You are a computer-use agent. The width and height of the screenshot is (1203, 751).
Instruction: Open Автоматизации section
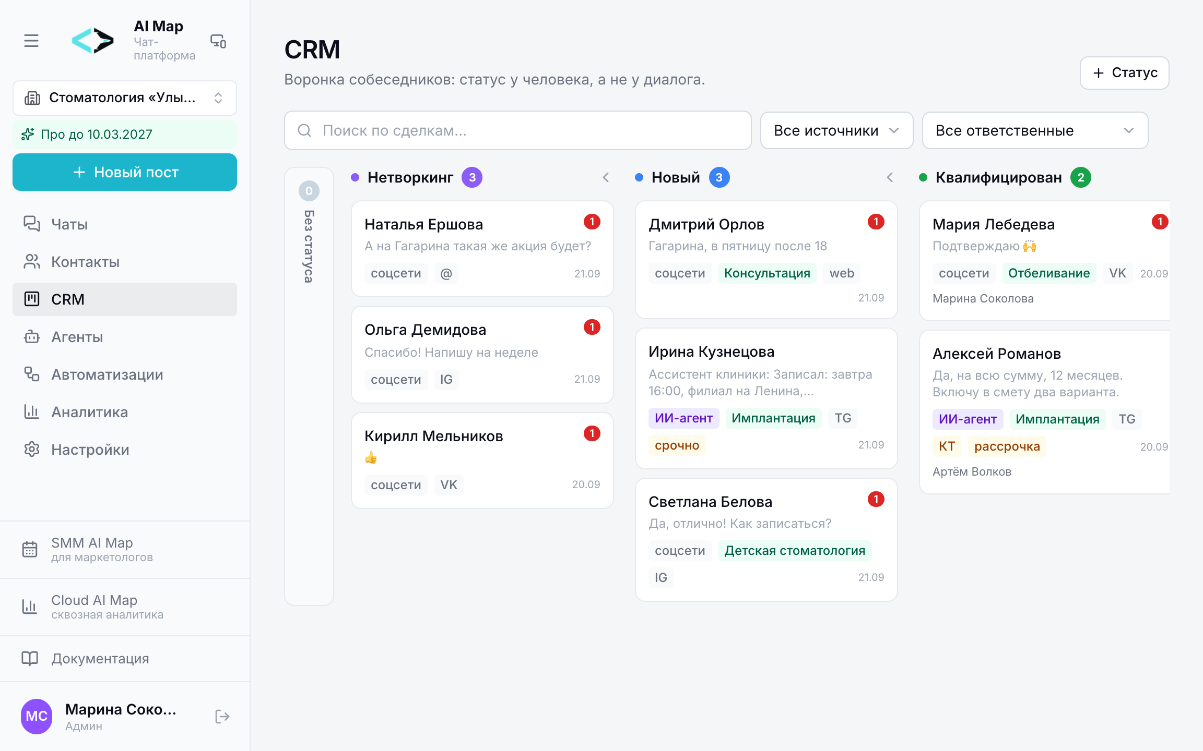tap(125, 374)
